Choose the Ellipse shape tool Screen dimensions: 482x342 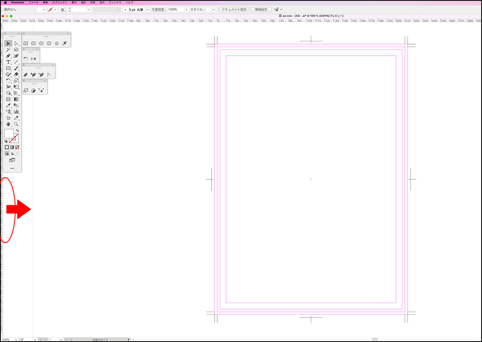point(41,43)
